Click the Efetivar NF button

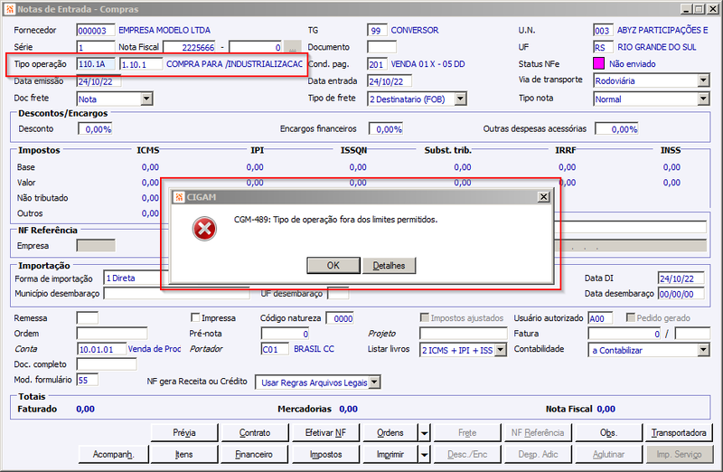326,433
